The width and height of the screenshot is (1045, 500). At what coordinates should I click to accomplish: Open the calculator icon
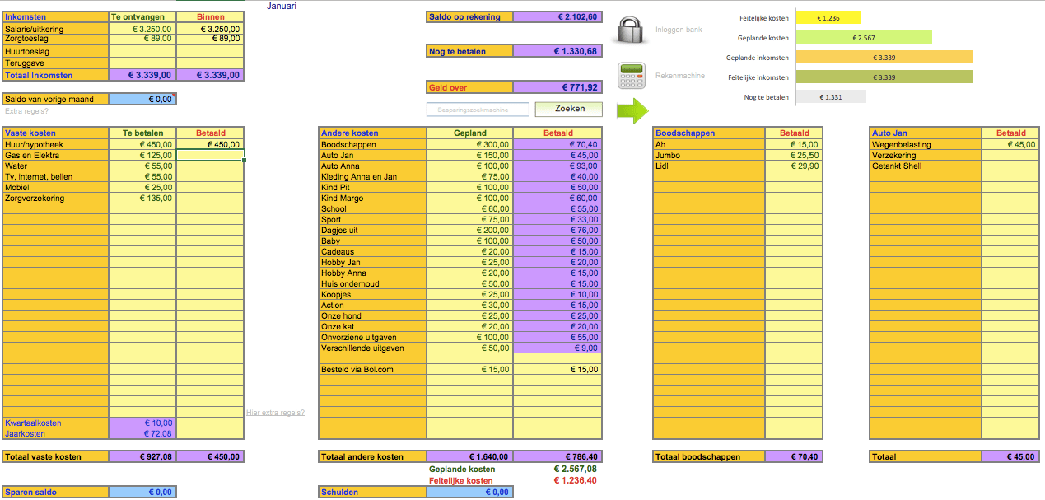630,76
